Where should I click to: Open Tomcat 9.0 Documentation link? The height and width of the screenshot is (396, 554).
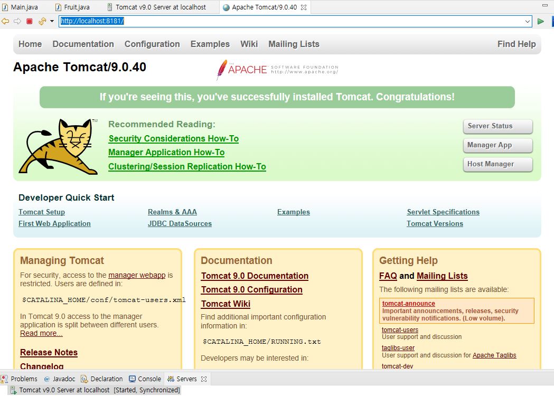[x=255, y=276]
